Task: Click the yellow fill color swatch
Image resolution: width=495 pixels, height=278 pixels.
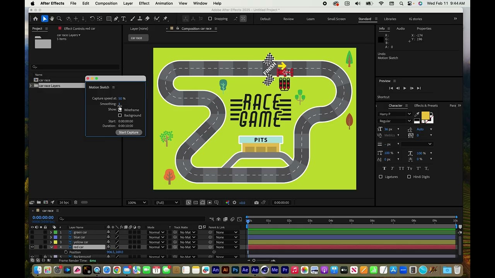Action: [425, 115]
